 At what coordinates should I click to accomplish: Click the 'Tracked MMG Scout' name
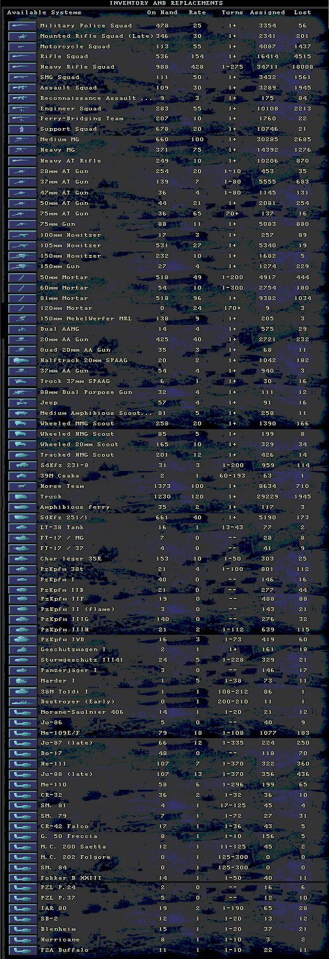(x=77, y=455)
